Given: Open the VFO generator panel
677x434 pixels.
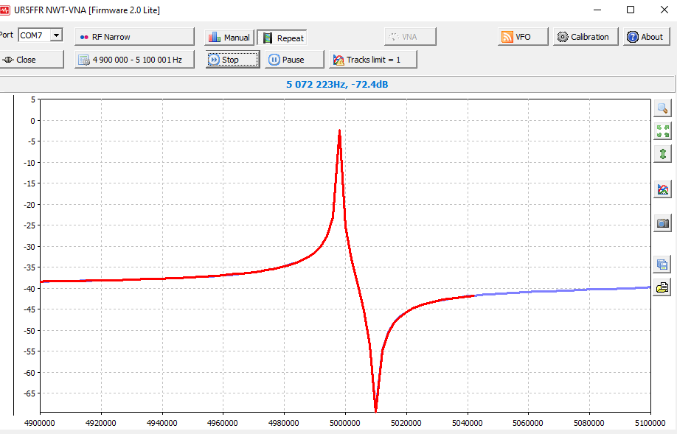Looking at the screenshot, I should [523, 37].
